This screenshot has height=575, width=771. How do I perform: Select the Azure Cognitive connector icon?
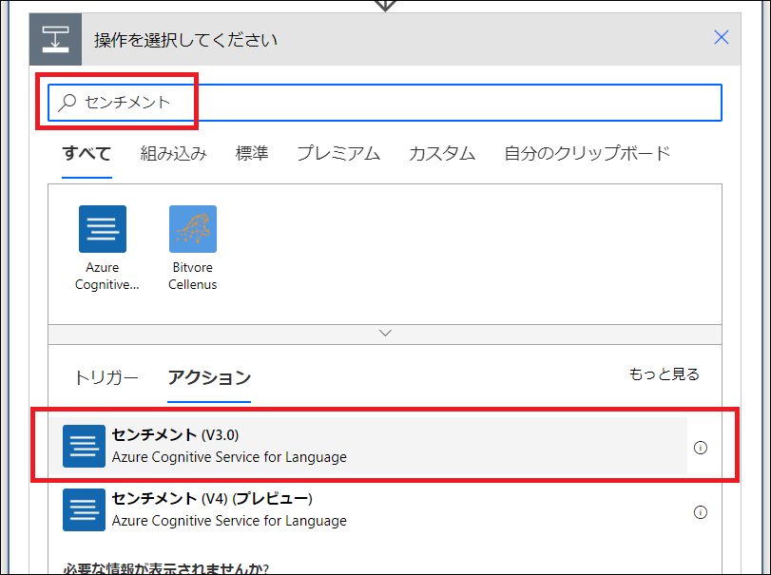tap(103, 229)
